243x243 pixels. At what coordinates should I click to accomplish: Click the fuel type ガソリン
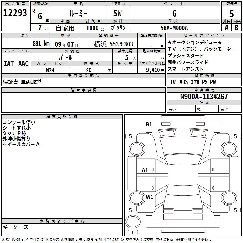118,28
